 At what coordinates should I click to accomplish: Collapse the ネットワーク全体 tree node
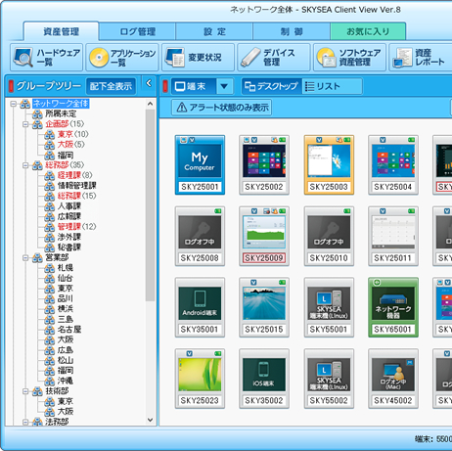point(14,104)
